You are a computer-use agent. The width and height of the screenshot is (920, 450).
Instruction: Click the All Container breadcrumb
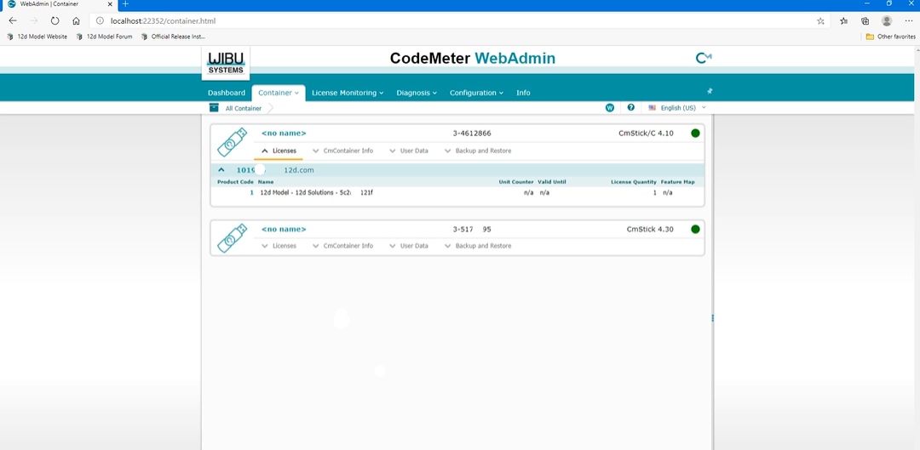coord(244,108)
